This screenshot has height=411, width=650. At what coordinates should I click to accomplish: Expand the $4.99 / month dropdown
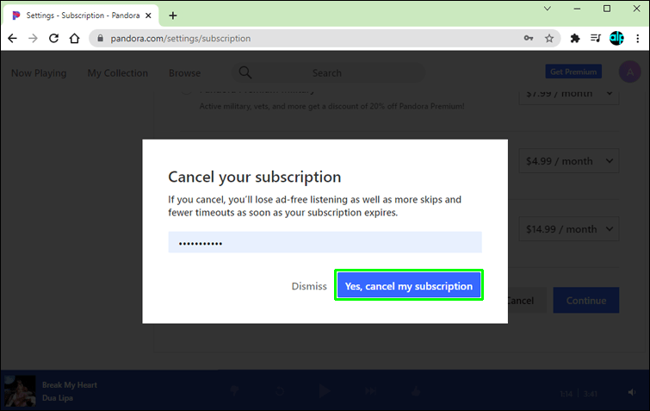click(569, 161)
